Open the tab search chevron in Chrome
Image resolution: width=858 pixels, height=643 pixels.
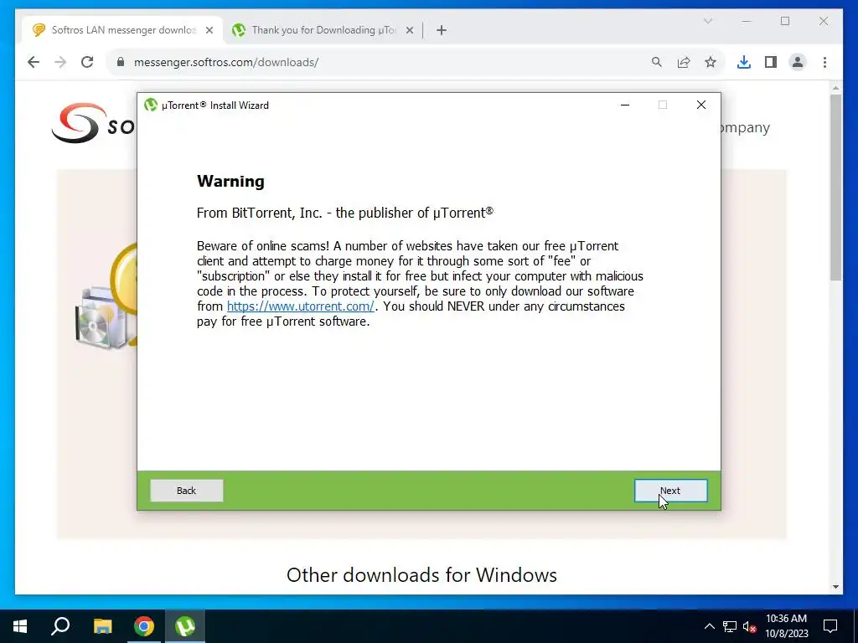click(x=707, y=21)
